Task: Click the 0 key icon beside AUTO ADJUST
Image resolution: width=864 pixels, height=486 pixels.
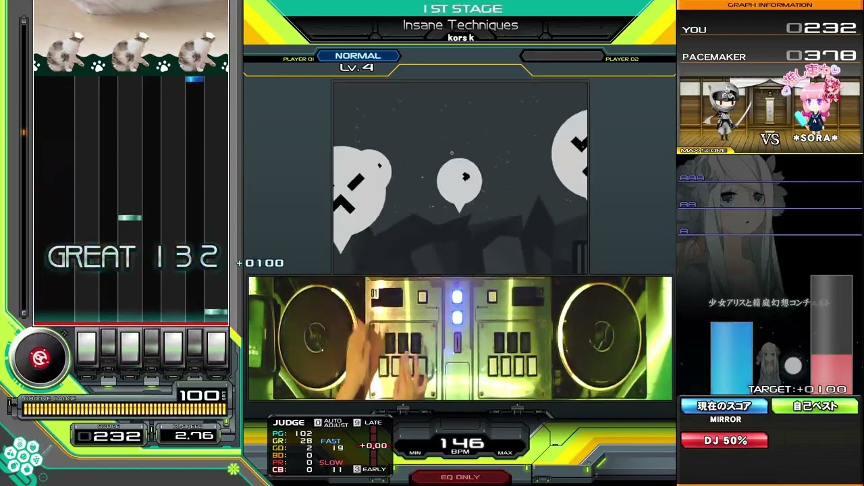Action: point(318,423)
